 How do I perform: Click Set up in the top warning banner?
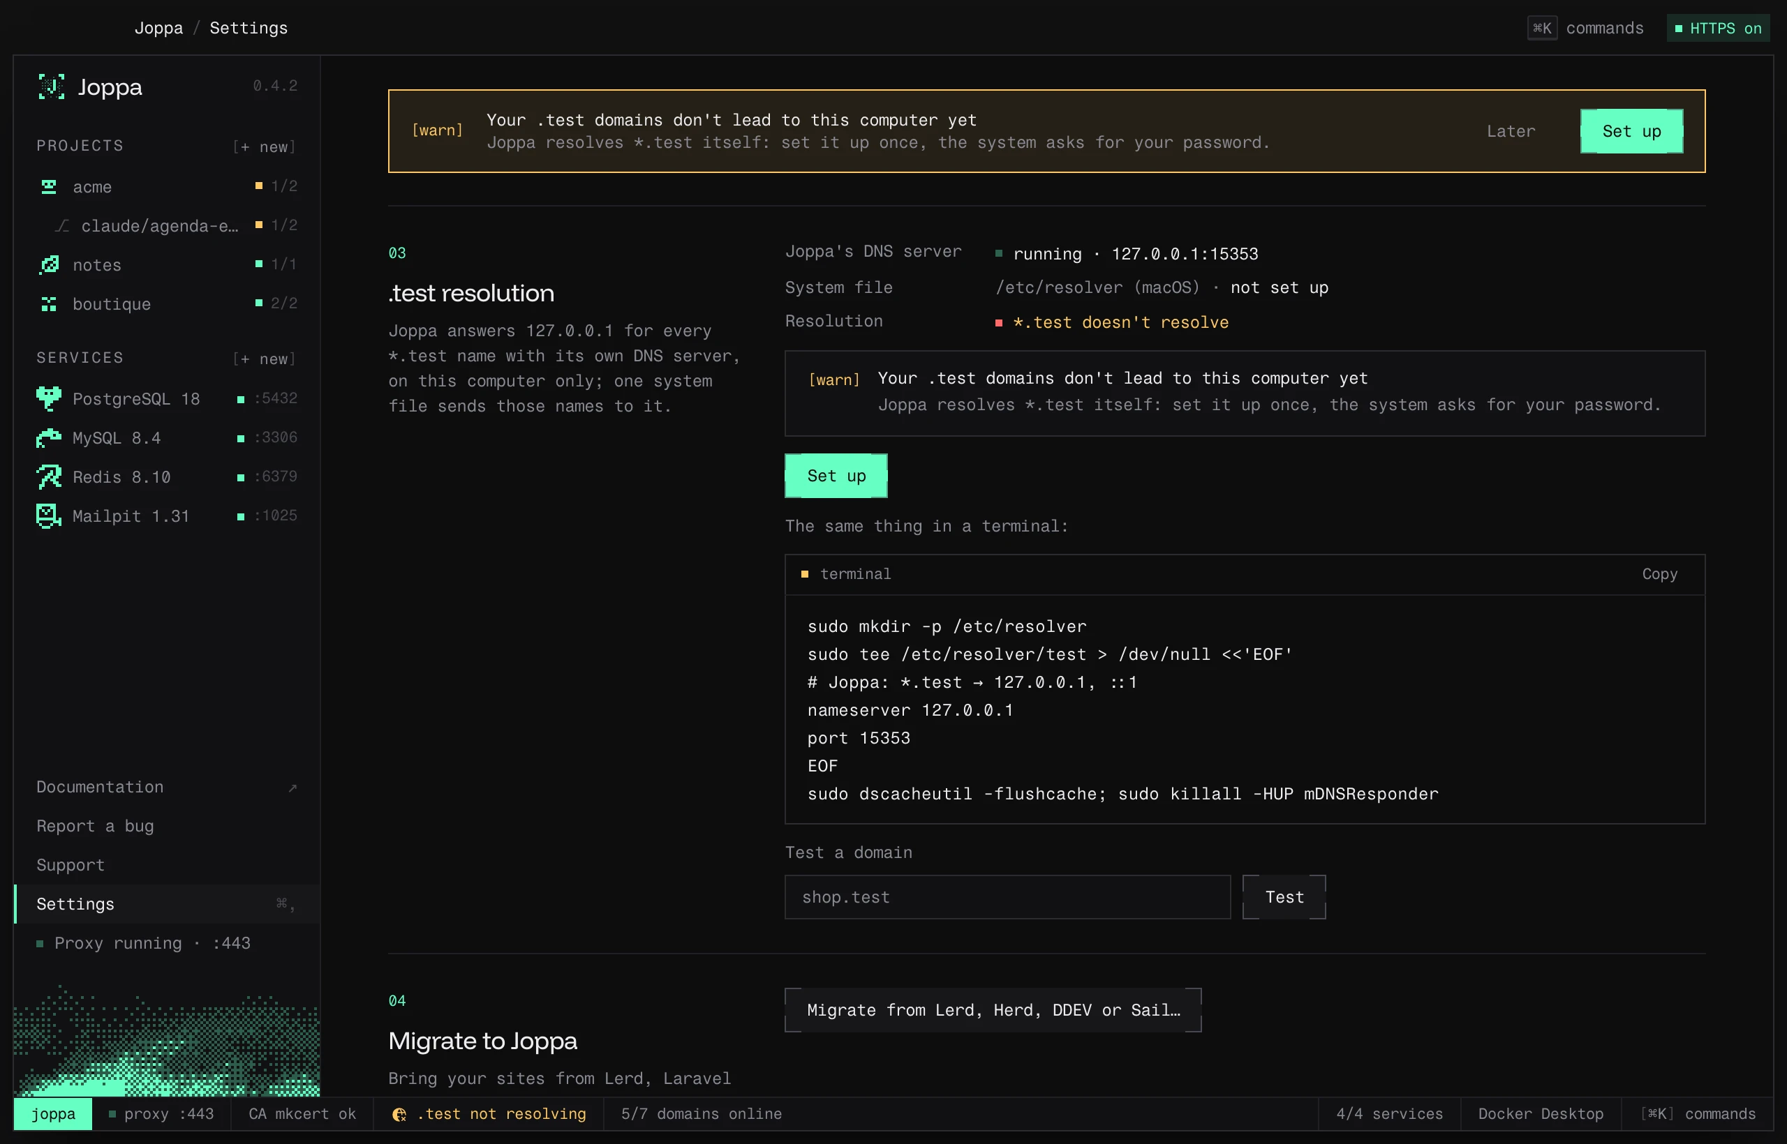[1631, 131]
